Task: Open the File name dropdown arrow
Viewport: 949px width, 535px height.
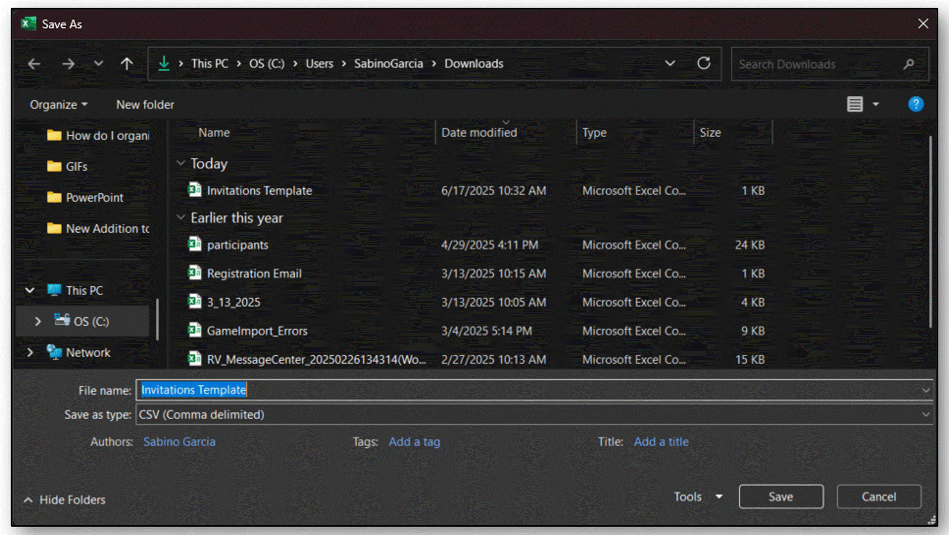Action: pos(926,390)
